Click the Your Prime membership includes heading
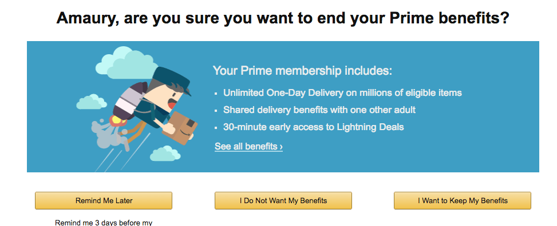Viewport: 557px width, 226px height. click(x=303, y=71)
